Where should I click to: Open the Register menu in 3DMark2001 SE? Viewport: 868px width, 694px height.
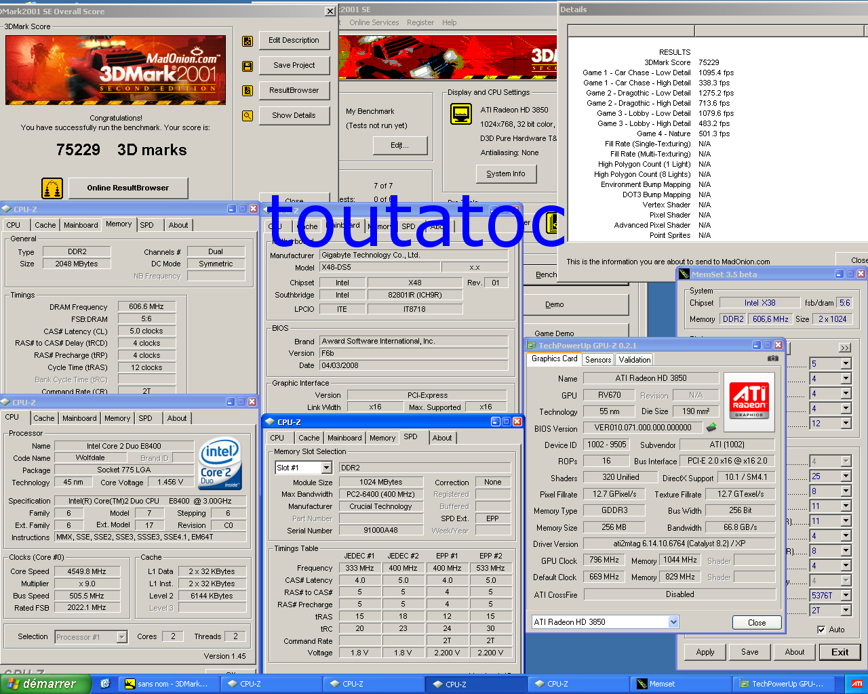420,22
